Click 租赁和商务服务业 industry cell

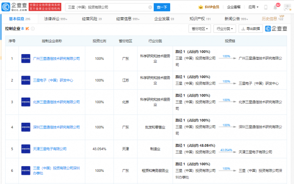click(x=155, y=170)
